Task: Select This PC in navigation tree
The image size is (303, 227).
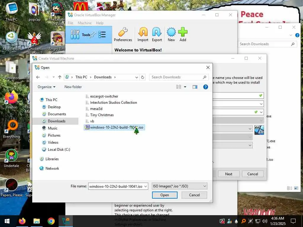Action: [x=51, y=100]
